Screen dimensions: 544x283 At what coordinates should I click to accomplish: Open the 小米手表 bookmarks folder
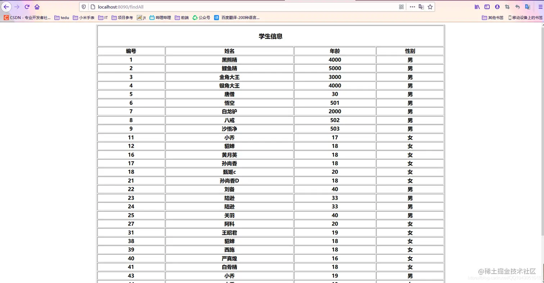(x=84, y=18)
